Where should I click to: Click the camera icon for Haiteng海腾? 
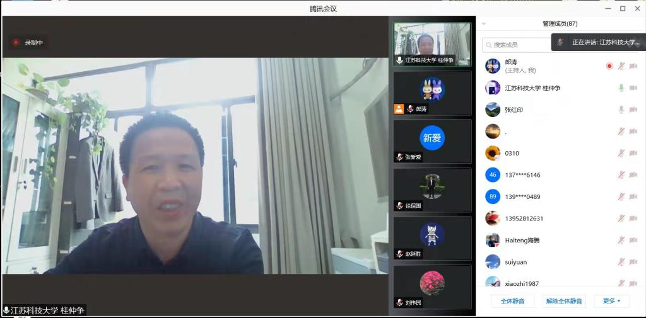(633, 240)
